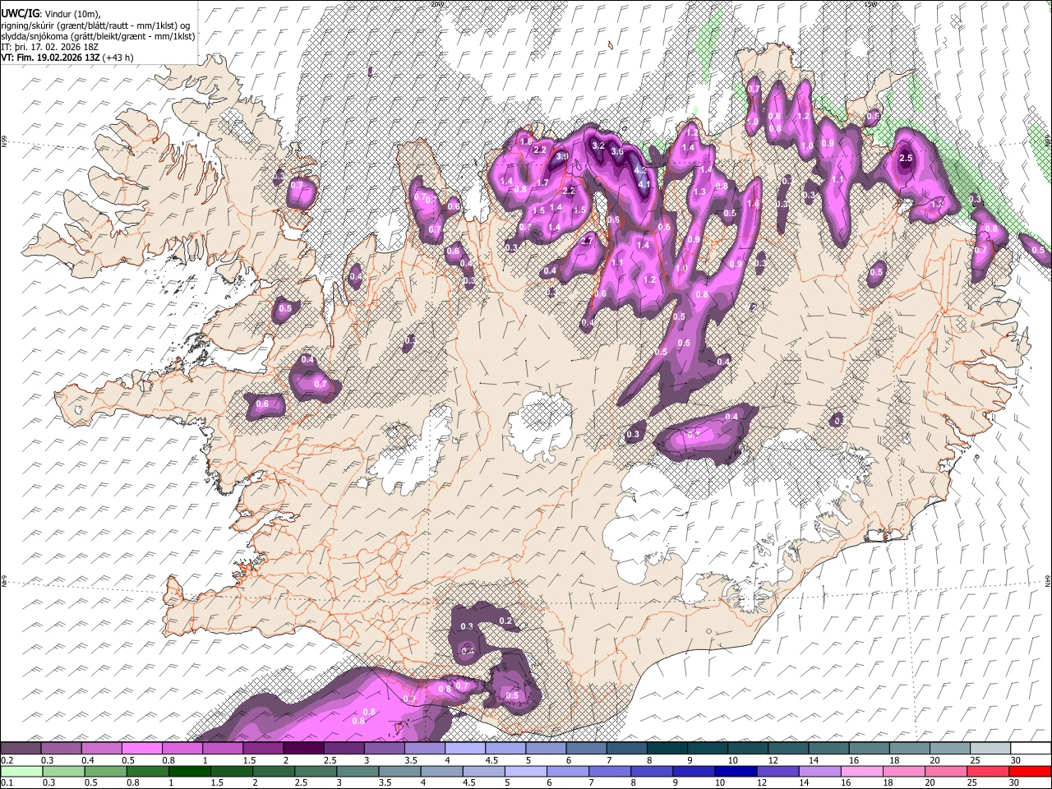Select the 3.2 precipitation value on the map
1052x789 pixels.
click(598, 145)
